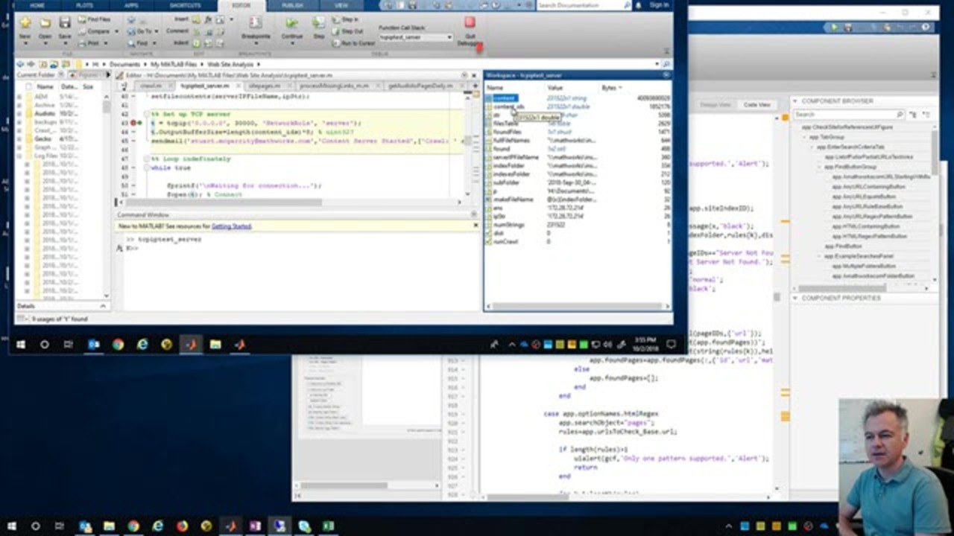Open the Getting Started link

(x=231, y=226)
